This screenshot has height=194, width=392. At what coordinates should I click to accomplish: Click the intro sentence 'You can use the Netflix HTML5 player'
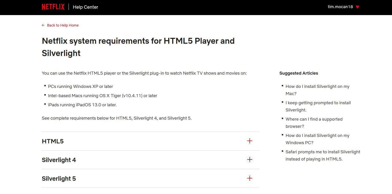click(x=144, y=73)
